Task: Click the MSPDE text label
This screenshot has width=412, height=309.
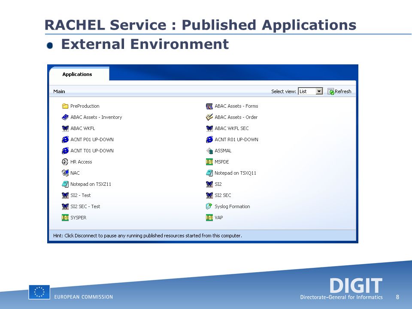Action: 221,162
